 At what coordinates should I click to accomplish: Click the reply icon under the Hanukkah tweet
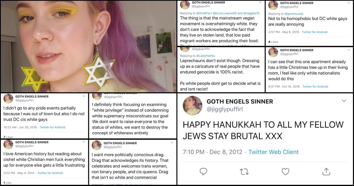(x=203, y=172)
